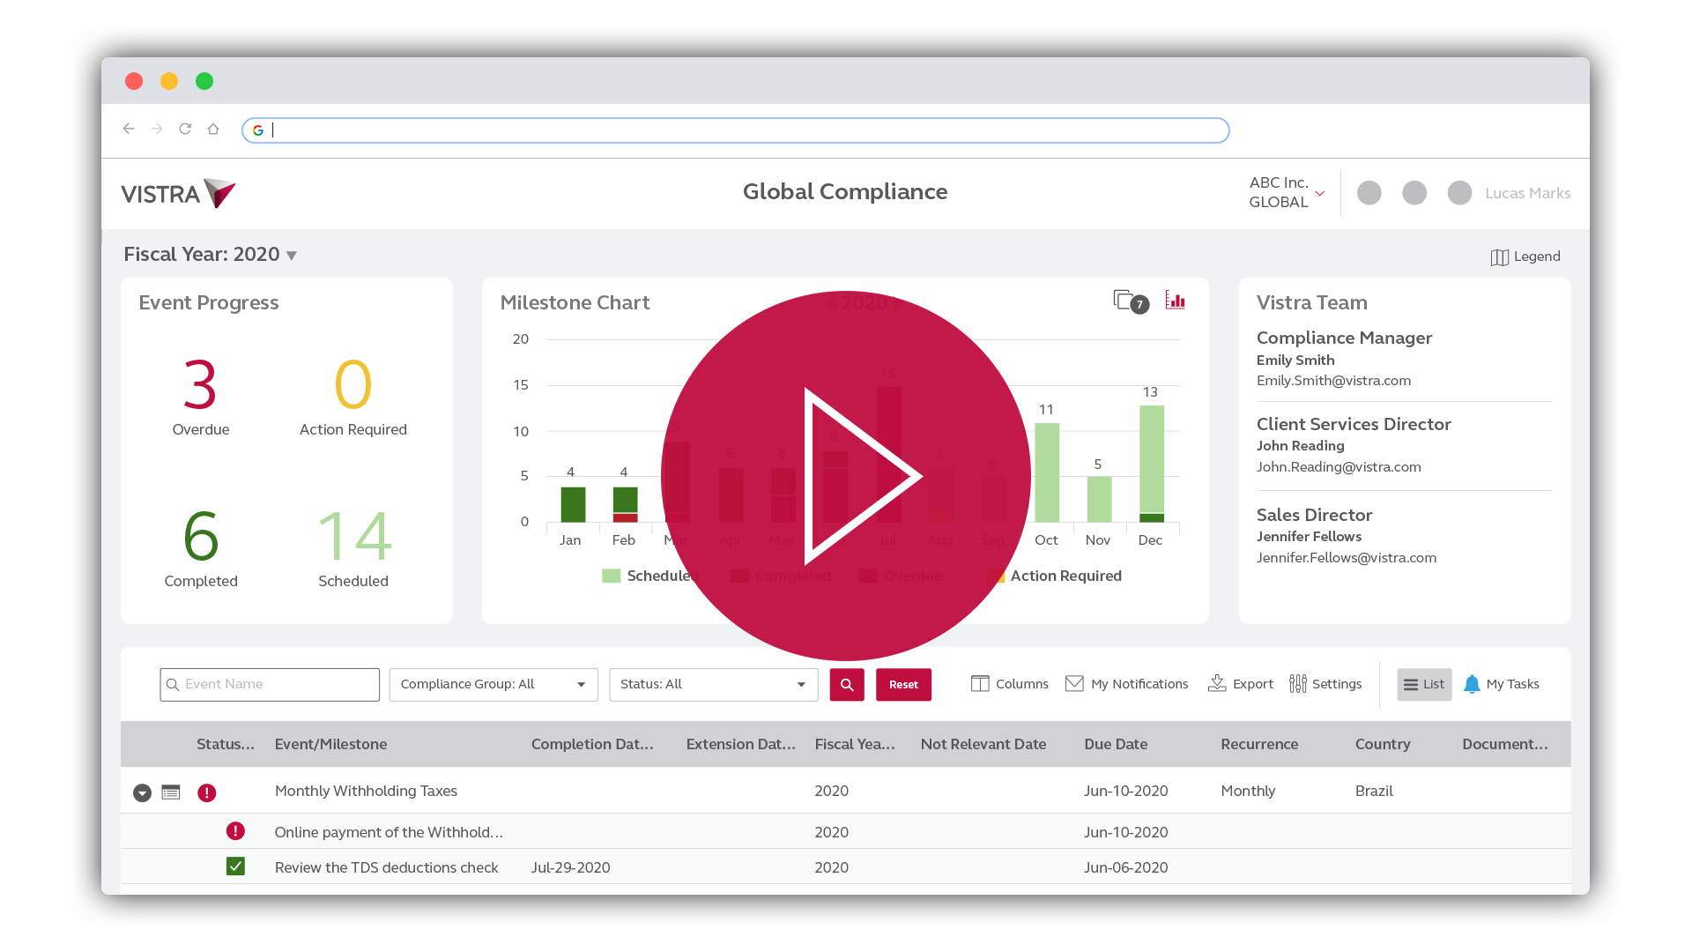Image resolution: width=1692 pixels, height=952 pixels.
Task: Sort by the Country column header
Action: [1383, 744]
